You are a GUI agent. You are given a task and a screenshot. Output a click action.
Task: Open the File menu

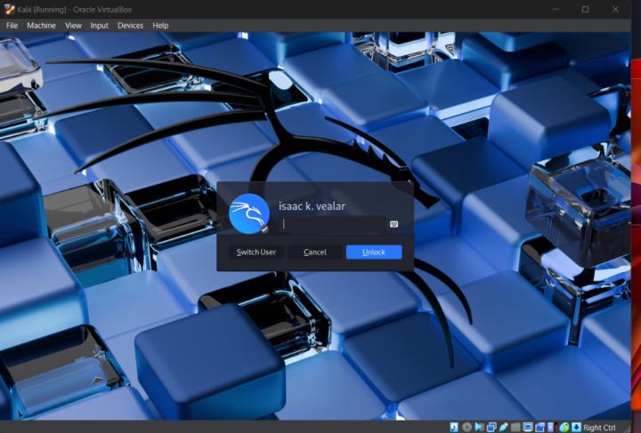[x=12, y=26]
